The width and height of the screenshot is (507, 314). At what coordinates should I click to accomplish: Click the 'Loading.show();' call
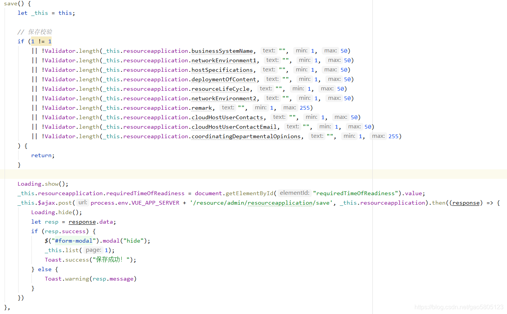pyautogui.click(x=43, y=184)
